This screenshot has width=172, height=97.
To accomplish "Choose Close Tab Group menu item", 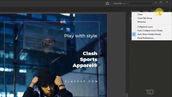I will [145, 18].
